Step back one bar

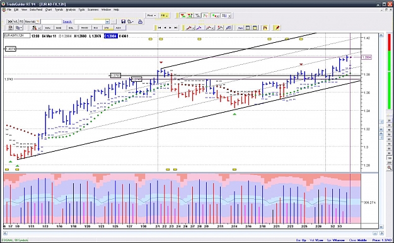coord(165,28)
